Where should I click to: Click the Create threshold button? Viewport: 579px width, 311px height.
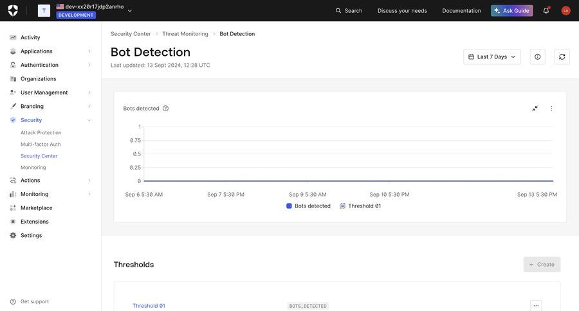pos(542,265)
